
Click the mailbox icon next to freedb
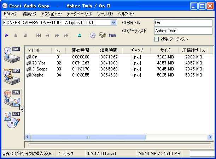pyautogui.click(x=103, y=35)
